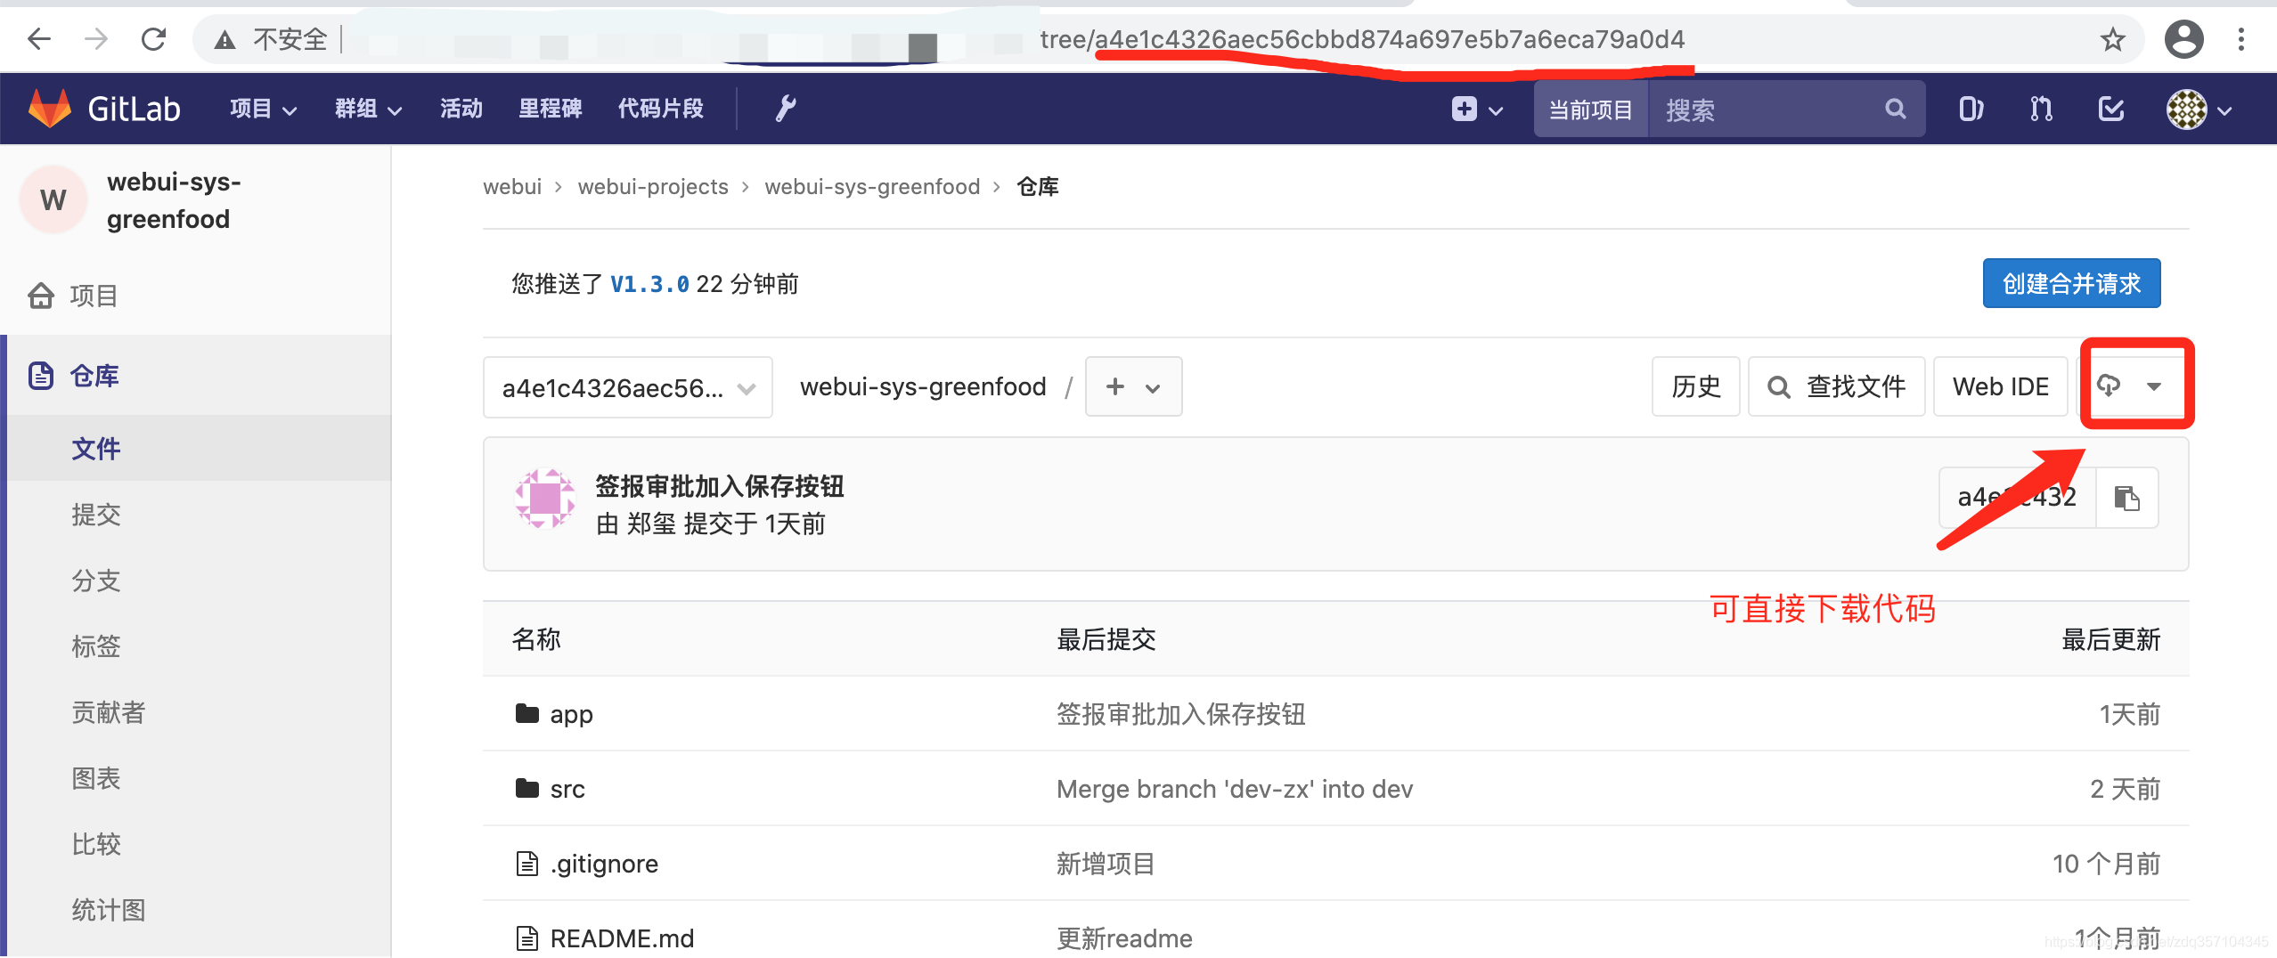The width and height of the screenshot is (2277, 958).
Task: Select 贡献者 in the sidebar
Action: [x=108, y=712]
